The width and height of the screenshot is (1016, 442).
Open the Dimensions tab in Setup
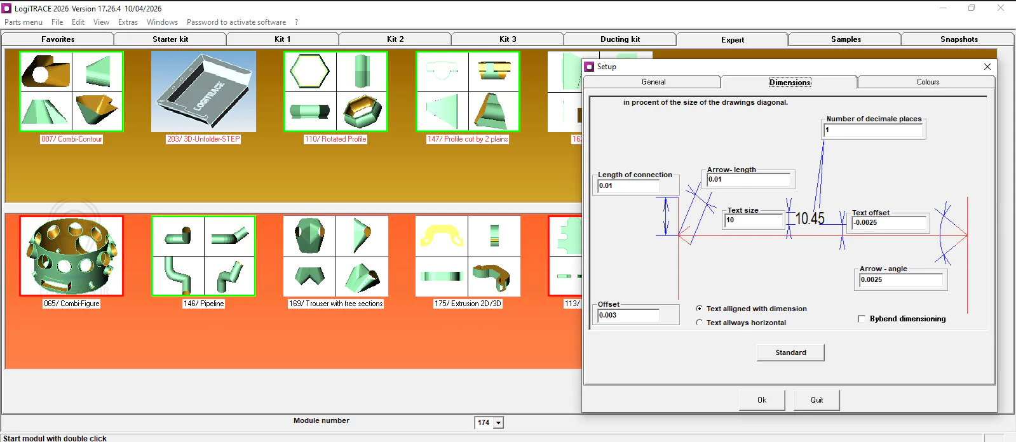pyautogui.click(x=790, y=82)
